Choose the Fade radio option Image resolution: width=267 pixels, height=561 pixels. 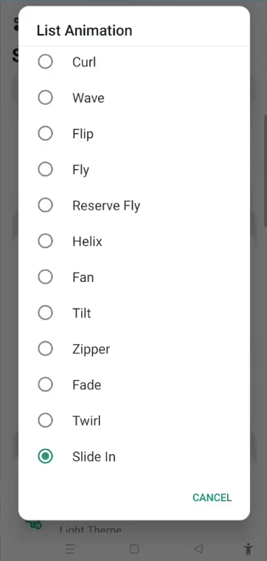tap(46, 385)
